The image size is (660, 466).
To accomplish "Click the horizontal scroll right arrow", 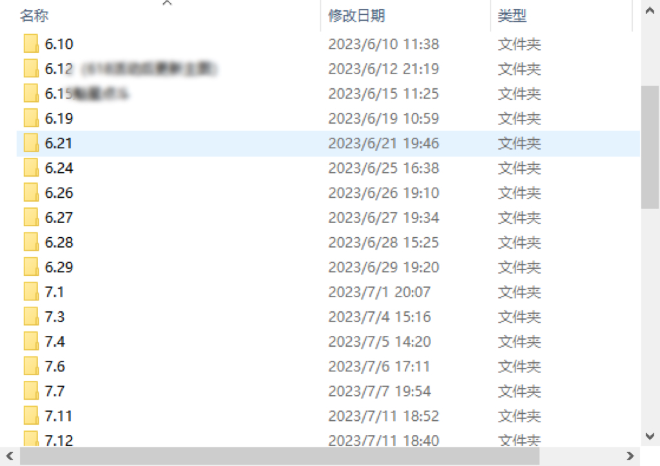I will (630, 456).
